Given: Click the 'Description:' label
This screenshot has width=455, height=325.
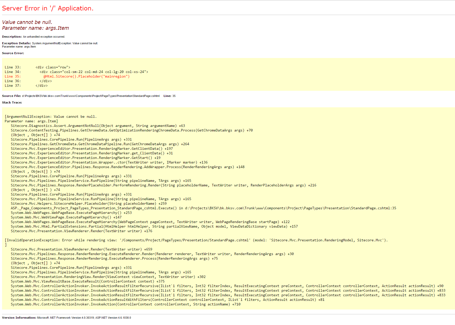Looking at the screenshot, I should pyautogui.click(x=11, y=36).
